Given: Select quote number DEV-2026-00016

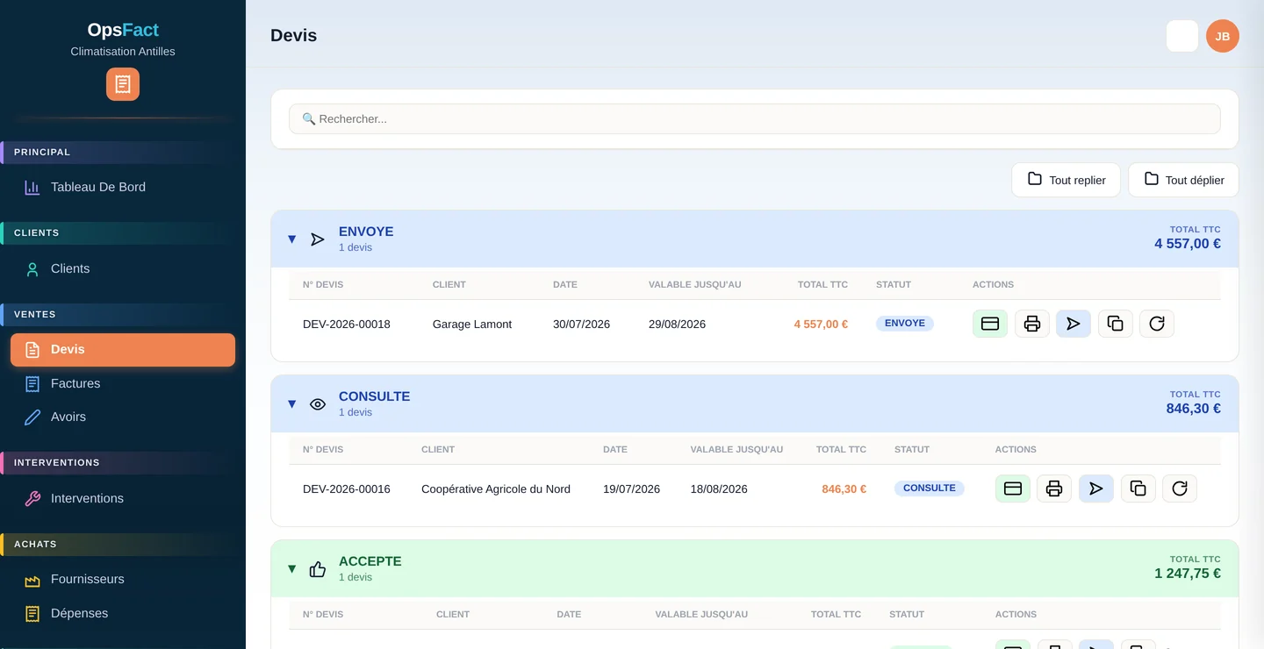Looking at the screenshot, I should [x=347, y=489].
